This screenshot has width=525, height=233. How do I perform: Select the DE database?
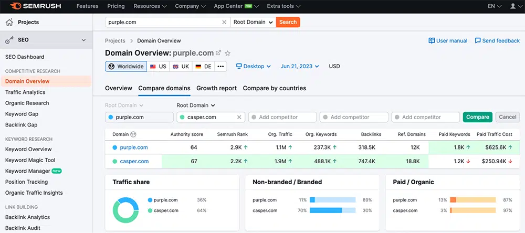(x=203, y=66)
